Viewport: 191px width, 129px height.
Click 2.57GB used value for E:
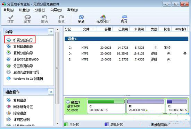pyautogui.click(x=124, y=59)
